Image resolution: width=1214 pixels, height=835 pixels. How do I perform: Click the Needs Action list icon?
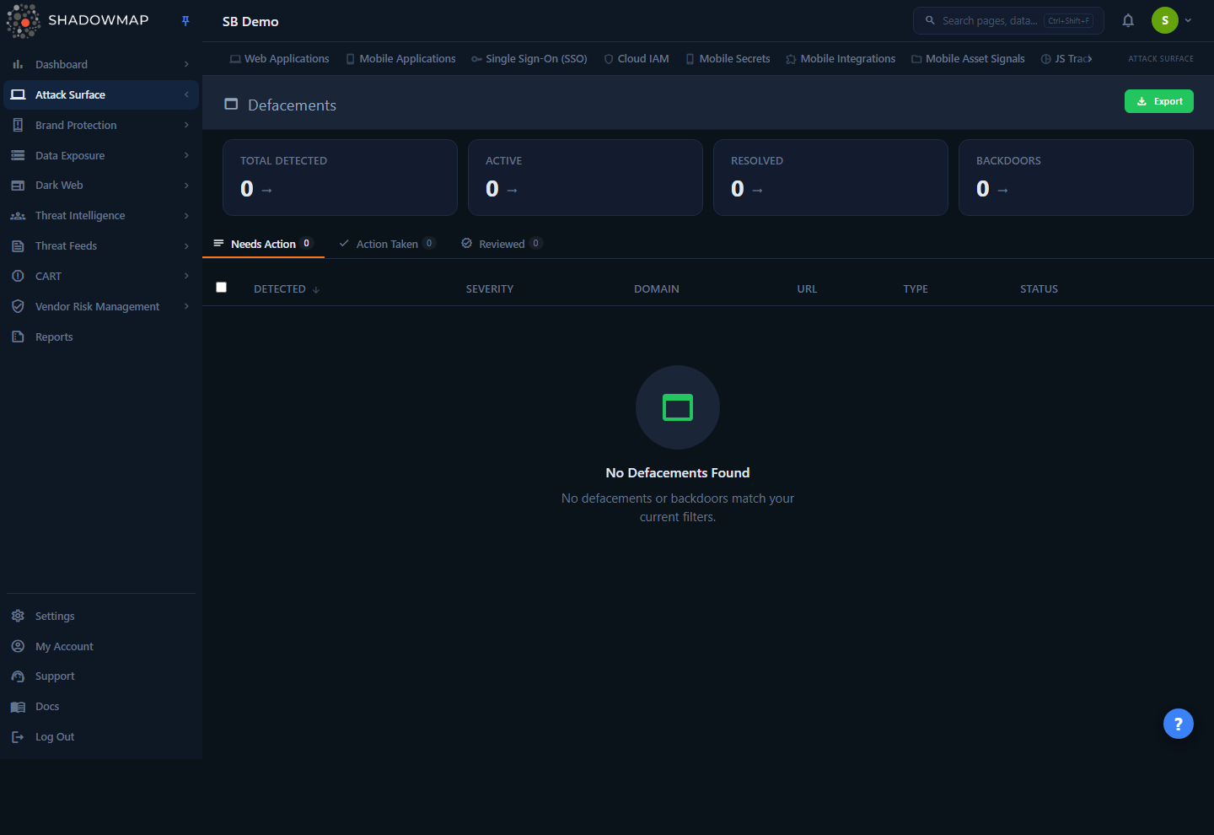(218, 244)
